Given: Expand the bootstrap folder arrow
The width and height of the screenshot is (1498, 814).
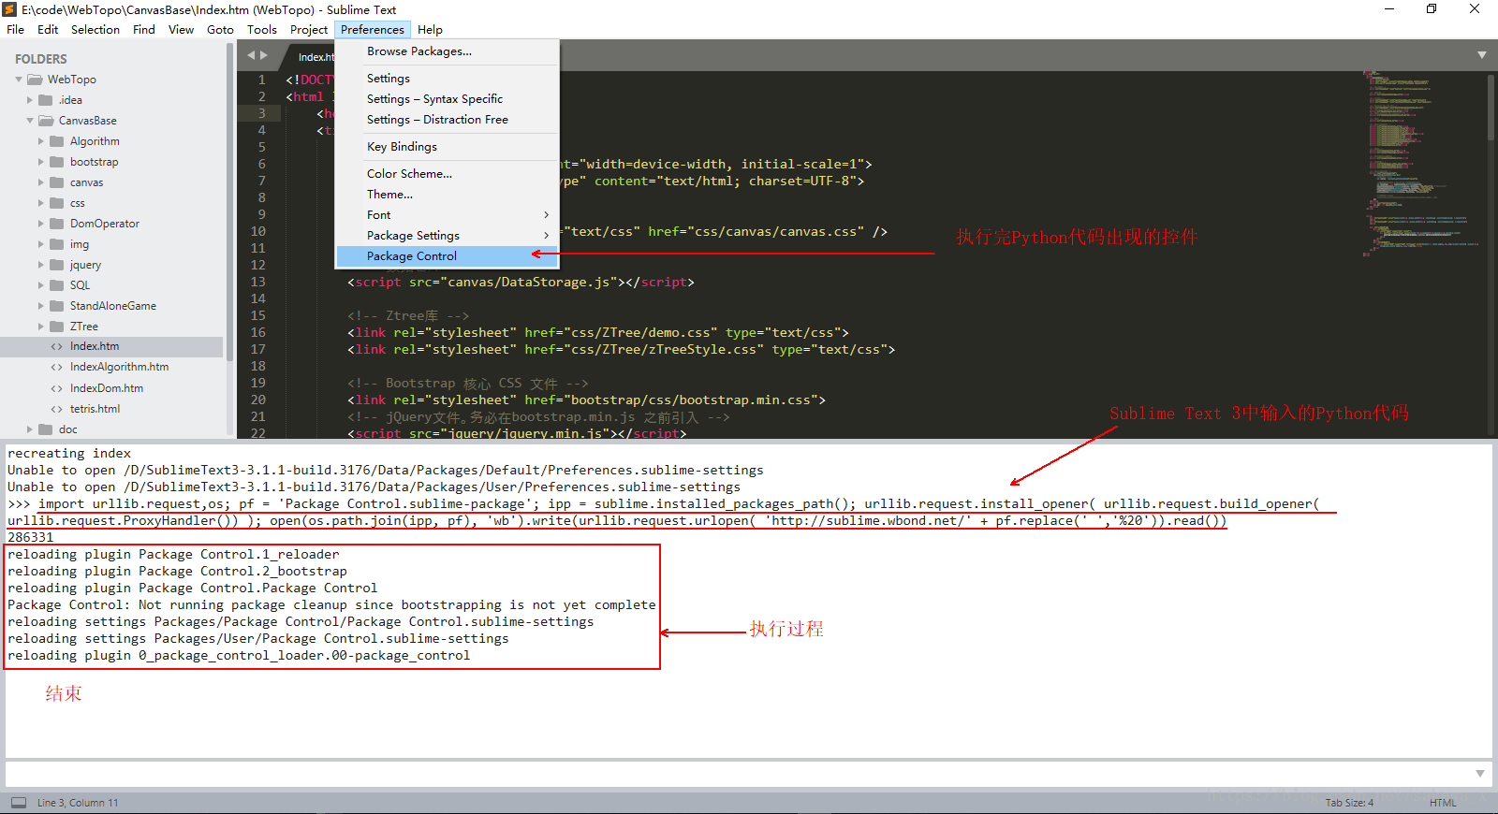Looking at the screenshot, I should (x=41, y=162).
